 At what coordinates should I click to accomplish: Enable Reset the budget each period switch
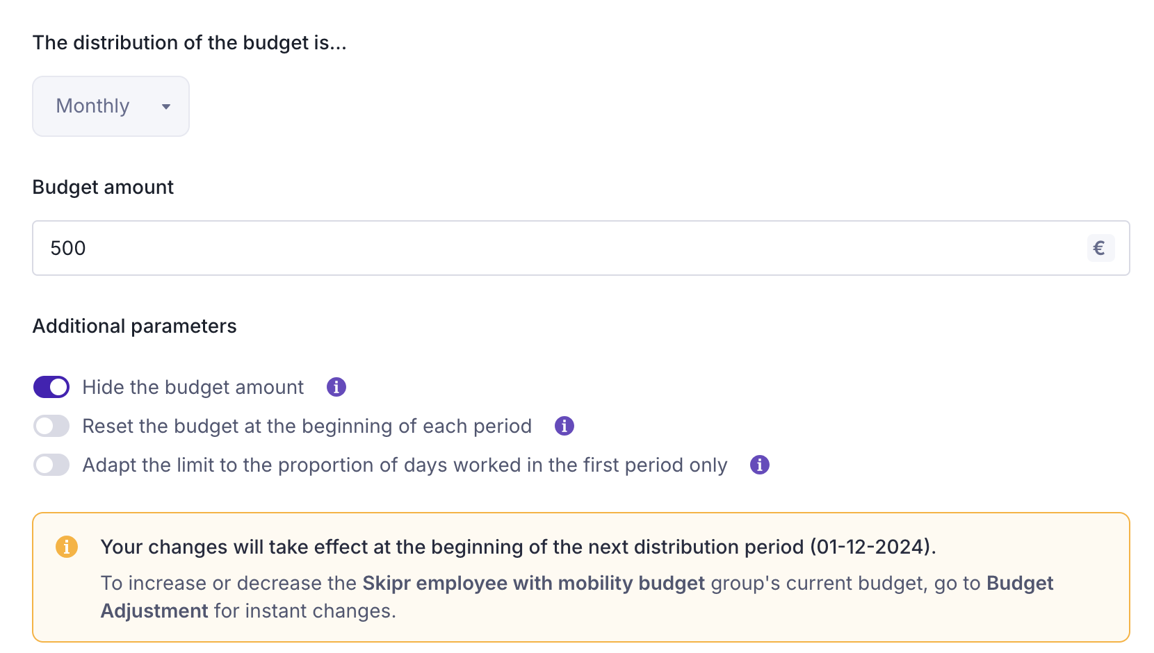coord(51,426)
